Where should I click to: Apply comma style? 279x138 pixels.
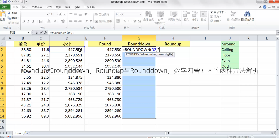[x=129, y=21]
